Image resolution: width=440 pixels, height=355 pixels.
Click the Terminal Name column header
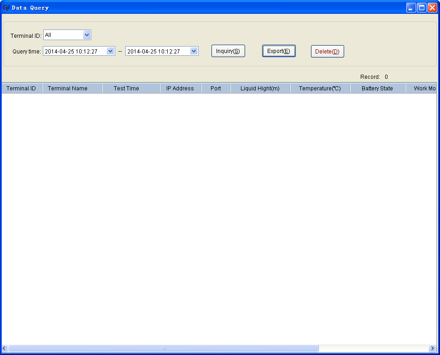tap(68, 89)
